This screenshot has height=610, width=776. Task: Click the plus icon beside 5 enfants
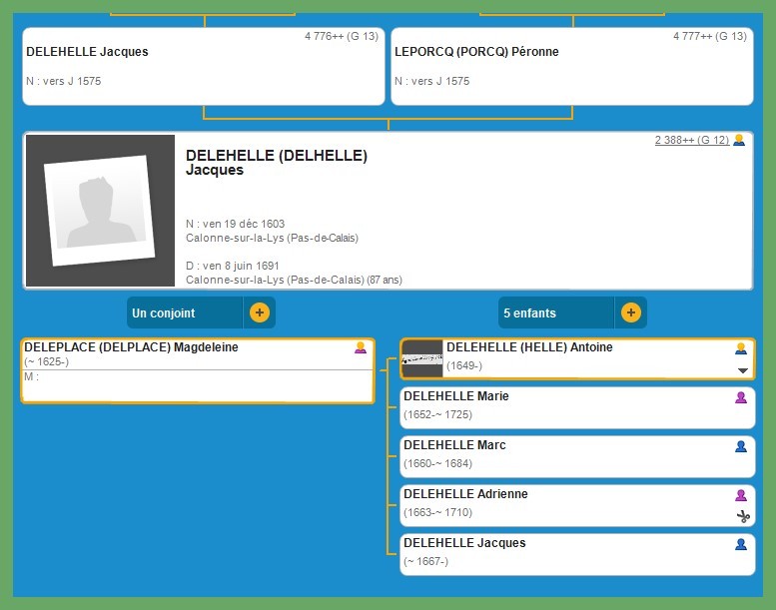(x=630, y=312)
